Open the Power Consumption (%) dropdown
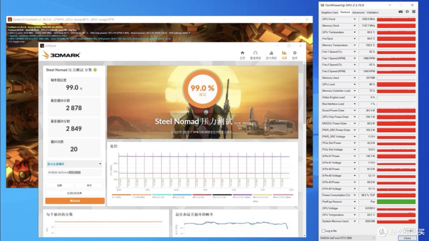Image resolution: width=429 pixels, height=241 pixels. 355,195
